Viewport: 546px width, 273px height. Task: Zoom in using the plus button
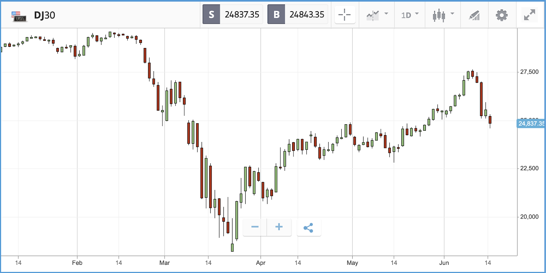279,227
